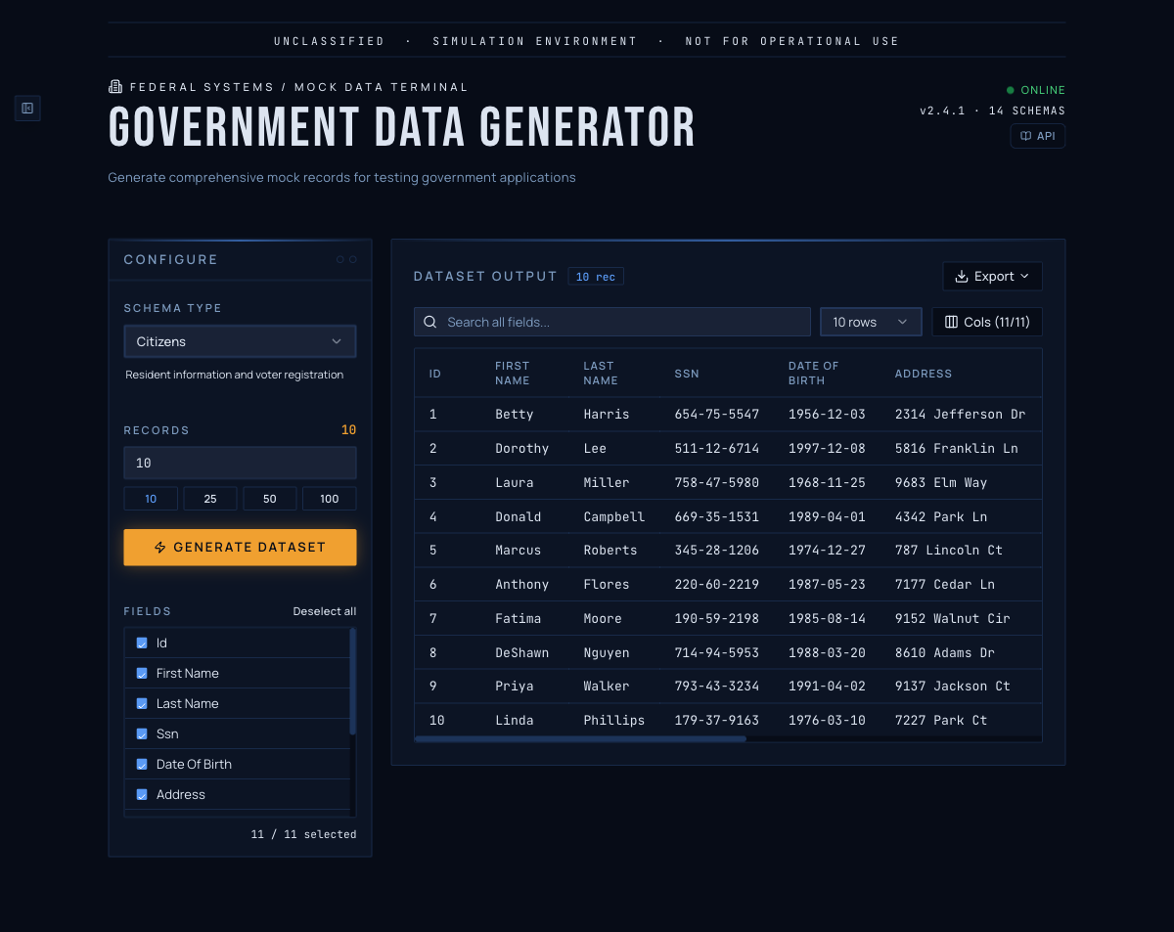Click the Generate Dataset button
This screenshot has height=932, width=1174.
pos(240,548)
